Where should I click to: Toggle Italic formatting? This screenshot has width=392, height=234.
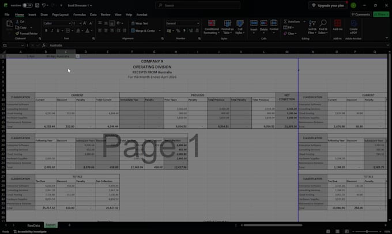pyautogui.click(x=52, y=31)
